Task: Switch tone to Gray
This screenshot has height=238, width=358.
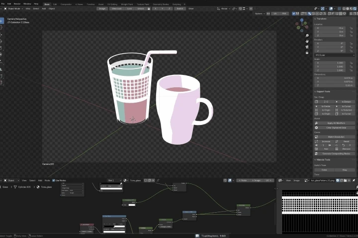Action: coord(345,170)
